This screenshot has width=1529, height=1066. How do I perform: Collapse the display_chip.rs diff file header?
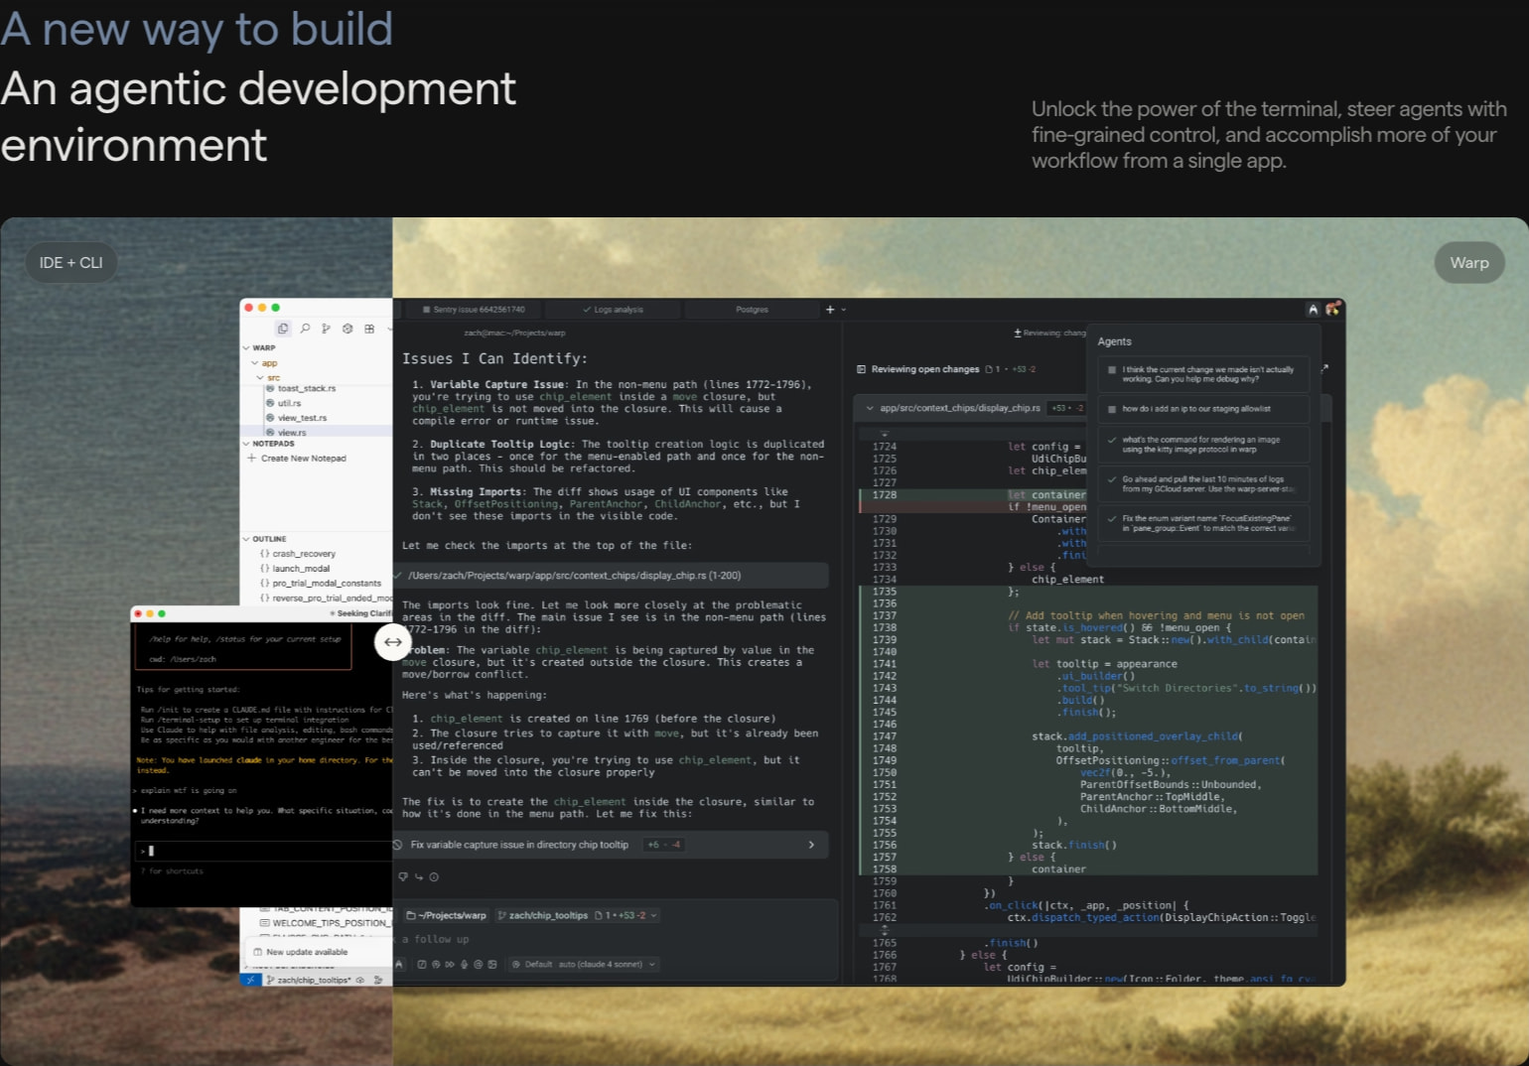point(870,408)
